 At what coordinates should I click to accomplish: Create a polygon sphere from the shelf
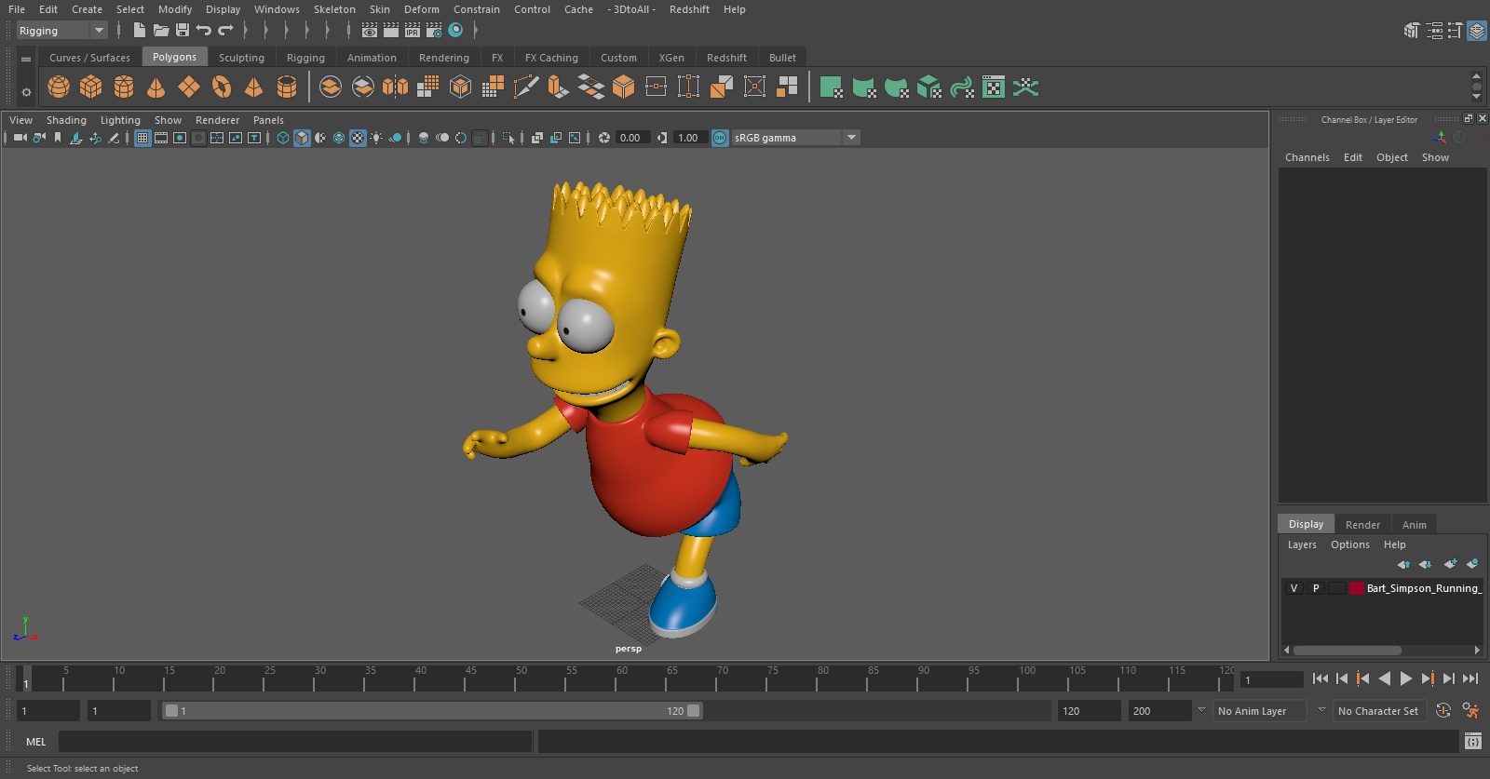click(x=59, y=87)
